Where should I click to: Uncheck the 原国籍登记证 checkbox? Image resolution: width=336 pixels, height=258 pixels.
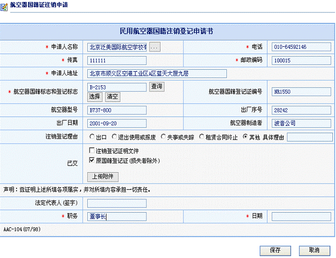pyautogui.click(x=92, y=161)
